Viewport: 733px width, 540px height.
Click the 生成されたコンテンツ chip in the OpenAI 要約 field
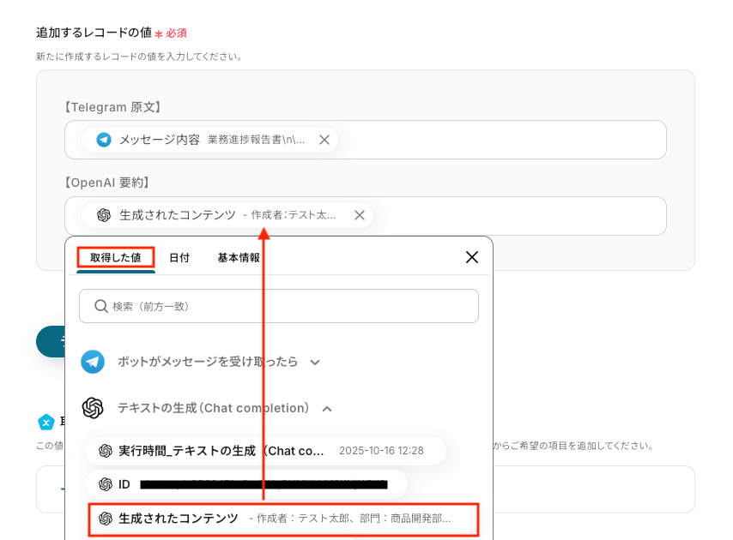click(x=227, y=215)
